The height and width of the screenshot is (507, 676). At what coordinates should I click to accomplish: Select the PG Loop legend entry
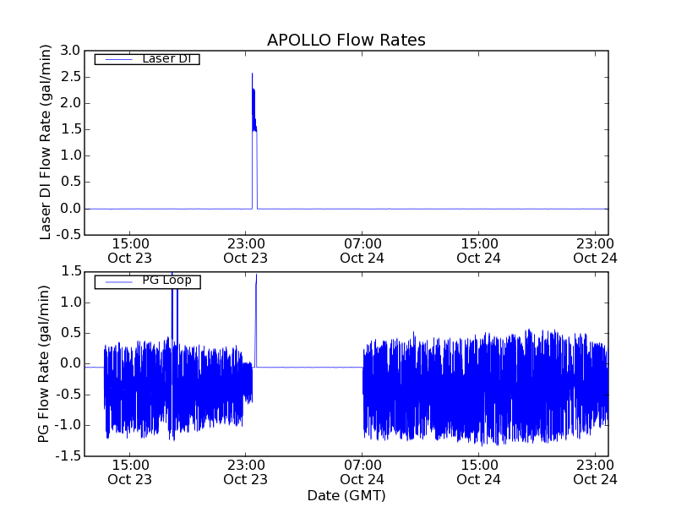click(x=147, y=281)
